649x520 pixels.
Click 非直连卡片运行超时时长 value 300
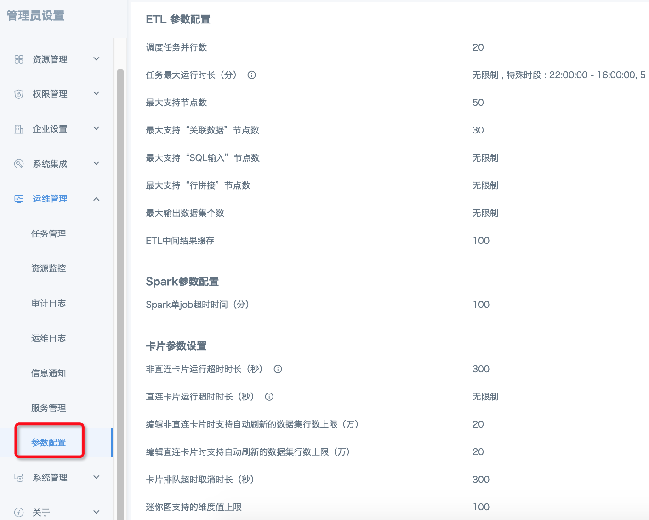click(481, 369)
